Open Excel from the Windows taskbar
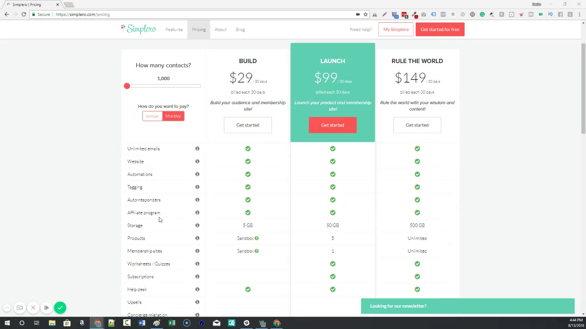Image resolution: width=586 pixels, height=329 pixels. (x=172, y=323)
